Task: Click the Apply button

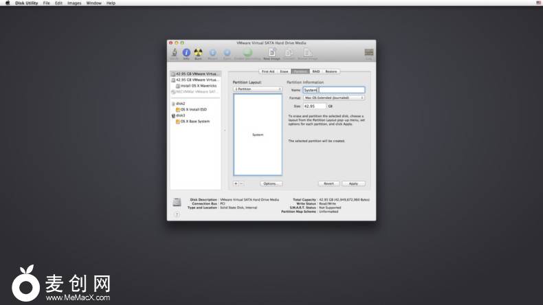Action: click(353, 183)
